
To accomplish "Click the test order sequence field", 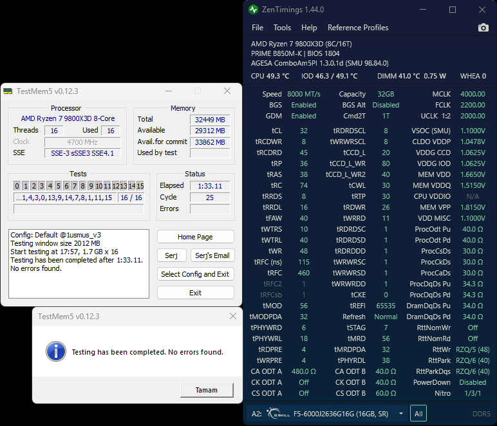I will point(65,198).
